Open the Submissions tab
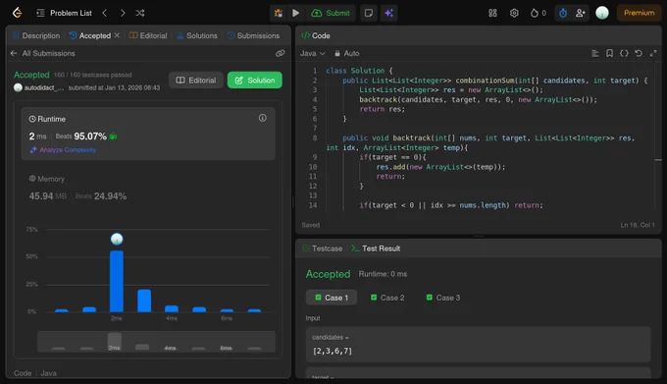Image resolution: width=667 pixels, height=384 pixels. (253, 35)
